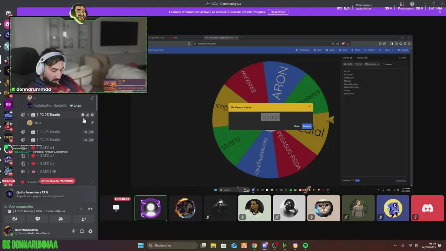Expand the Add image dropdown
Viewport: 446px width, 251px height.
(x=372, y=64)
